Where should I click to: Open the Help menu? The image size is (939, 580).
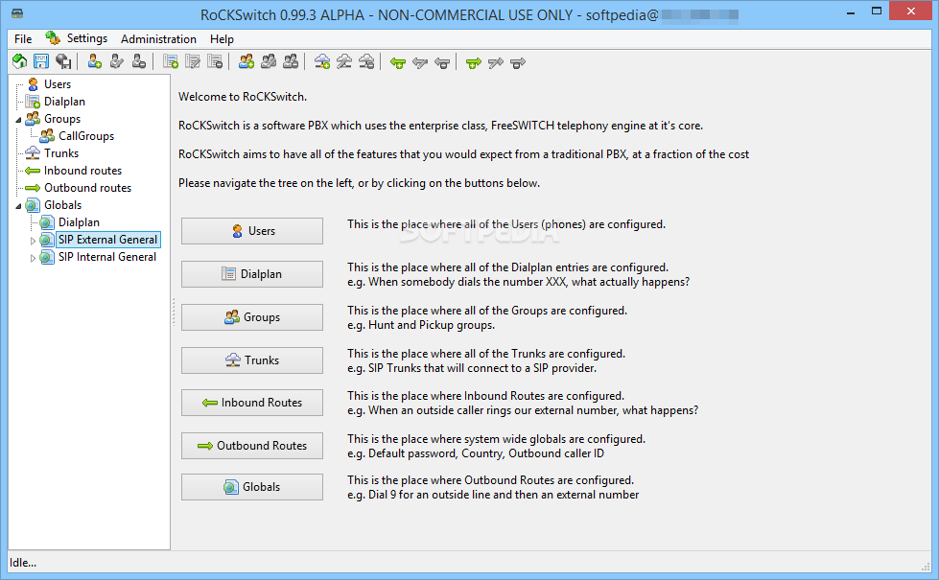click(x=222, y=39)
